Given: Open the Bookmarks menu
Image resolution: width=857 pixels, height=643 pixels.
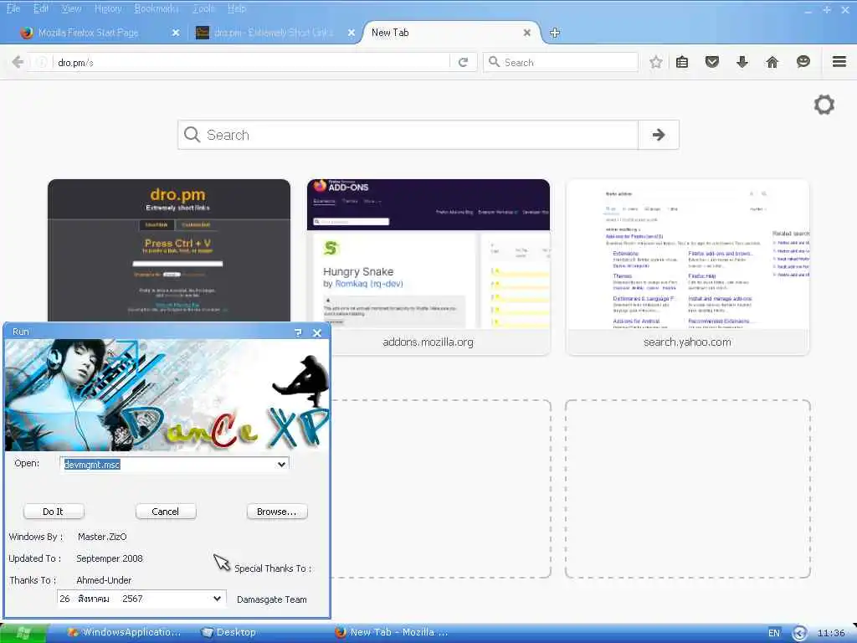Looking at the screenshot, I should (157, 8).
